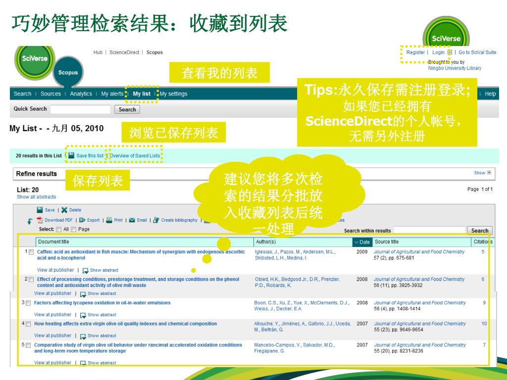Click View at publisher for lycopene oxidation article
The height and width of the screenshot is (380, 507).
click(52, 315)
